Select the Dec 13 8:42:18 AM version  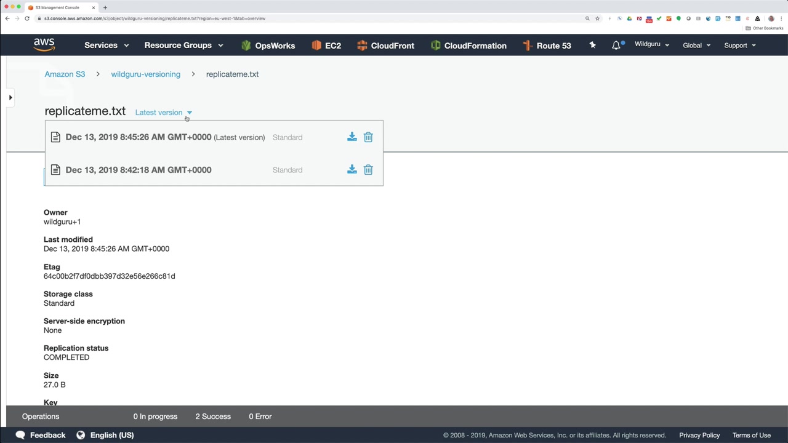pyautogui.click(x=139, y=170)
